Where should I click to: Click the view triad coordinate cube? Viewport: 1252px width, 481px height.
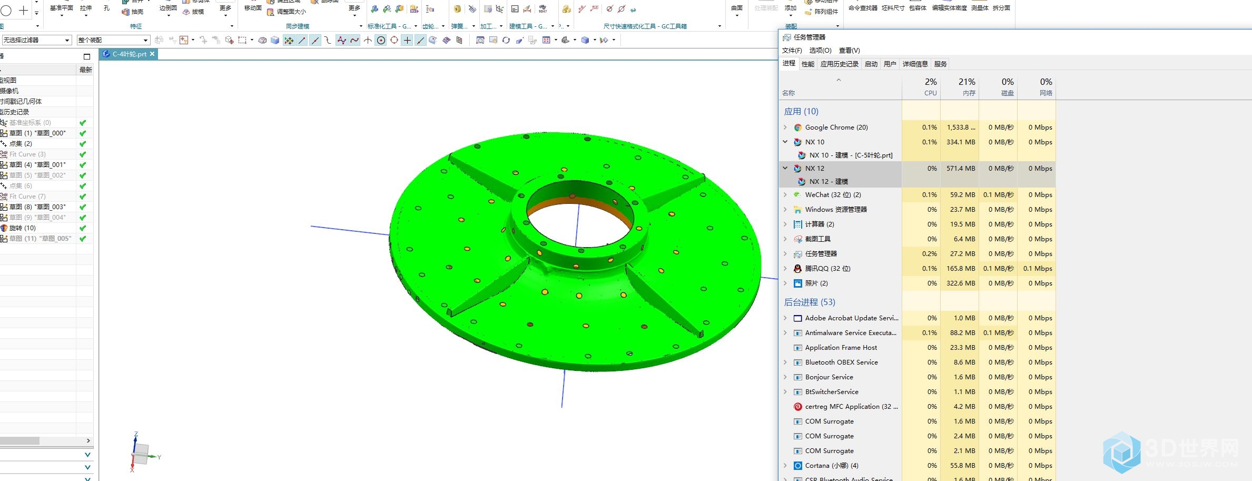point(141,454)
